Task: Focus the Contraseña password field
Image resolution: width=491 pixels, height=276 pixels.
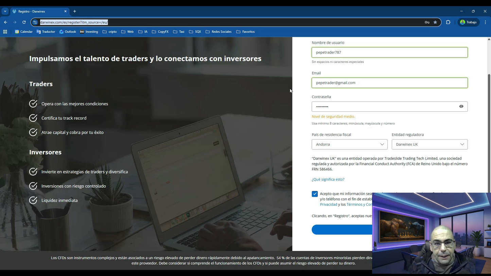Action: pos(390,106)
